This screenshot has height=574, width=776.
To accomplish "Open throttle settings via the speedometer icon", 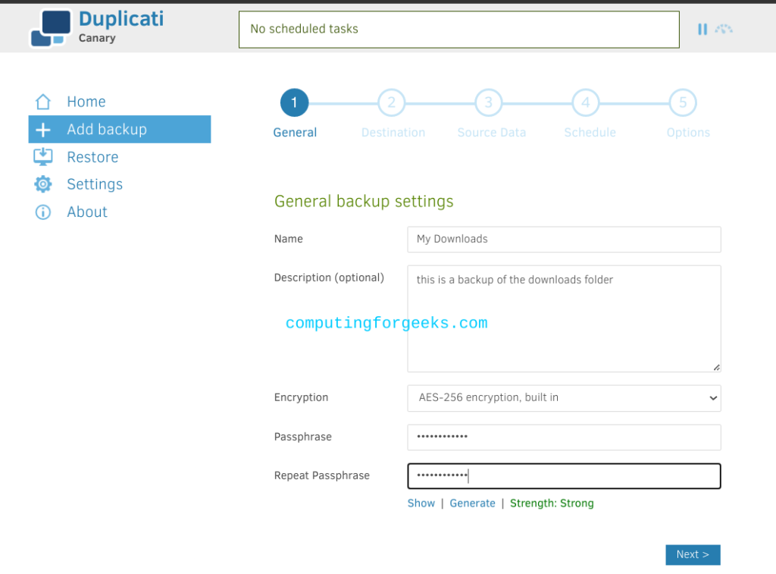I will 724,29.
